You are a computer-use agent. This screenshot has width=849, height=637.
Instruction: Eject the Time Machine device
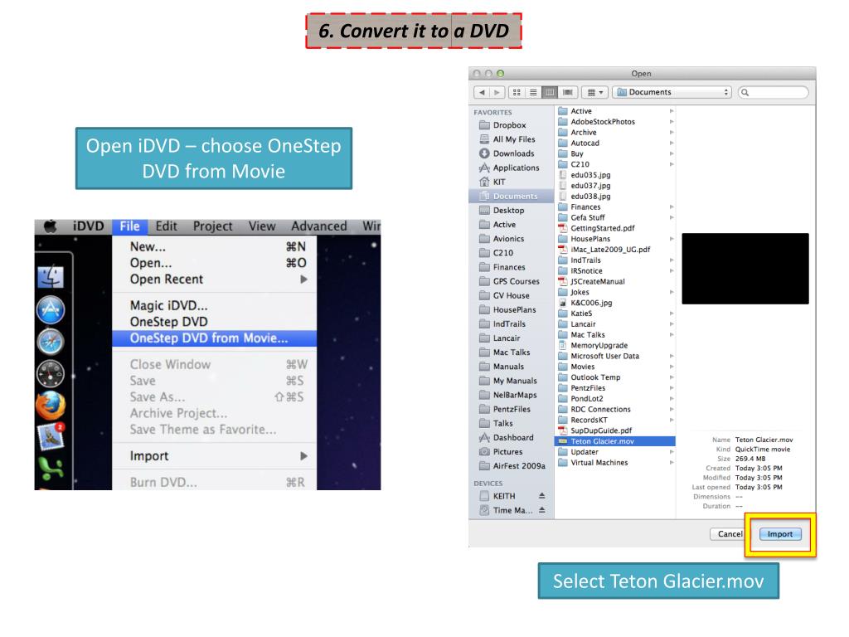click(542, 510)
